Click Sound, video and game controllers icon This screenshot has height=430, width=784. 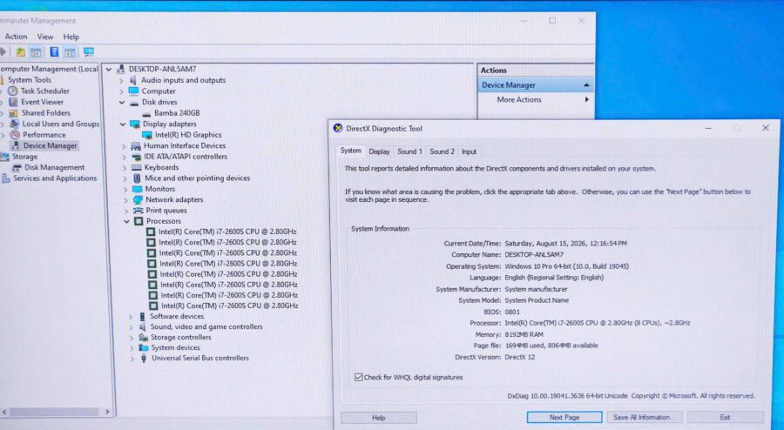click(x=143, y=327)
